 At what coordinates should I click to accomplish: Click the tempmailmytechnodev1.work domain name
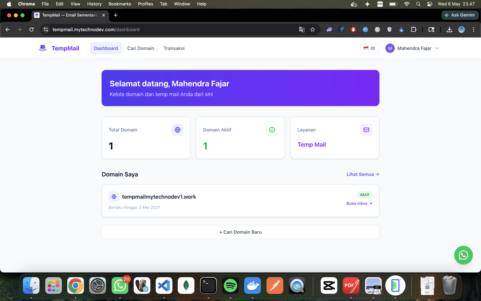(159, 197)
